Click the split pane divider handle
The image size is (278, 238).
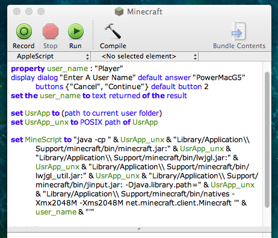pos(139,229)
